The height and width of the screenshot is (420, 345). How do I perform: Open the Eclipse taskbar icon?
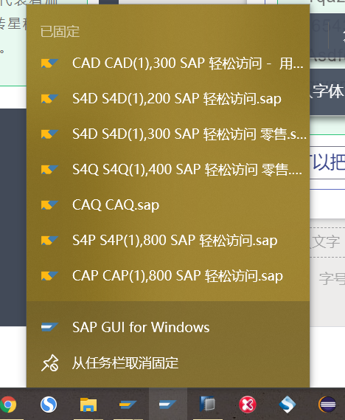coord(327,404)
